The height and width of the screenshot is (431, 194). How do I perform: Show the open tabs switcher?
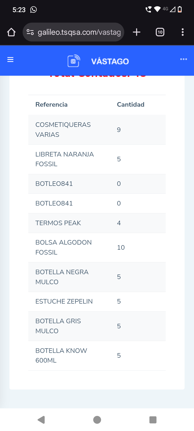160,32
